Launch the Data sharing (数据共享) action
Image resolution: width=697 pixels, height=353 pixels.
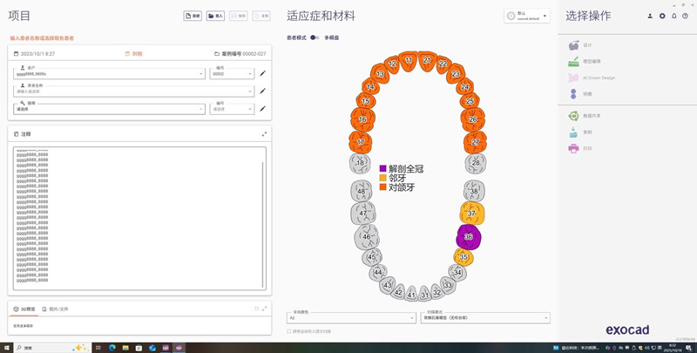coord(585,116)
